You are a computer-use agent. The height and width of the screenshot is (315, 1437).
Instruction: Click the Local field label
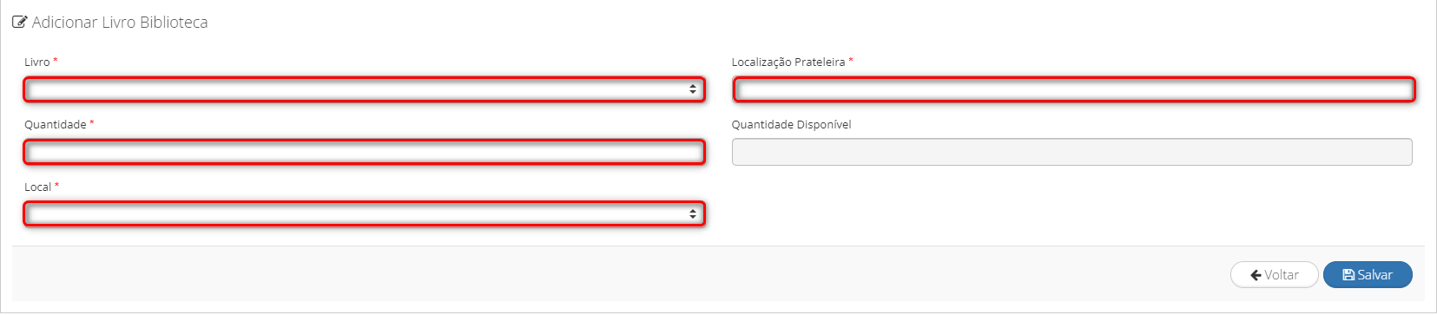point(38,187)
